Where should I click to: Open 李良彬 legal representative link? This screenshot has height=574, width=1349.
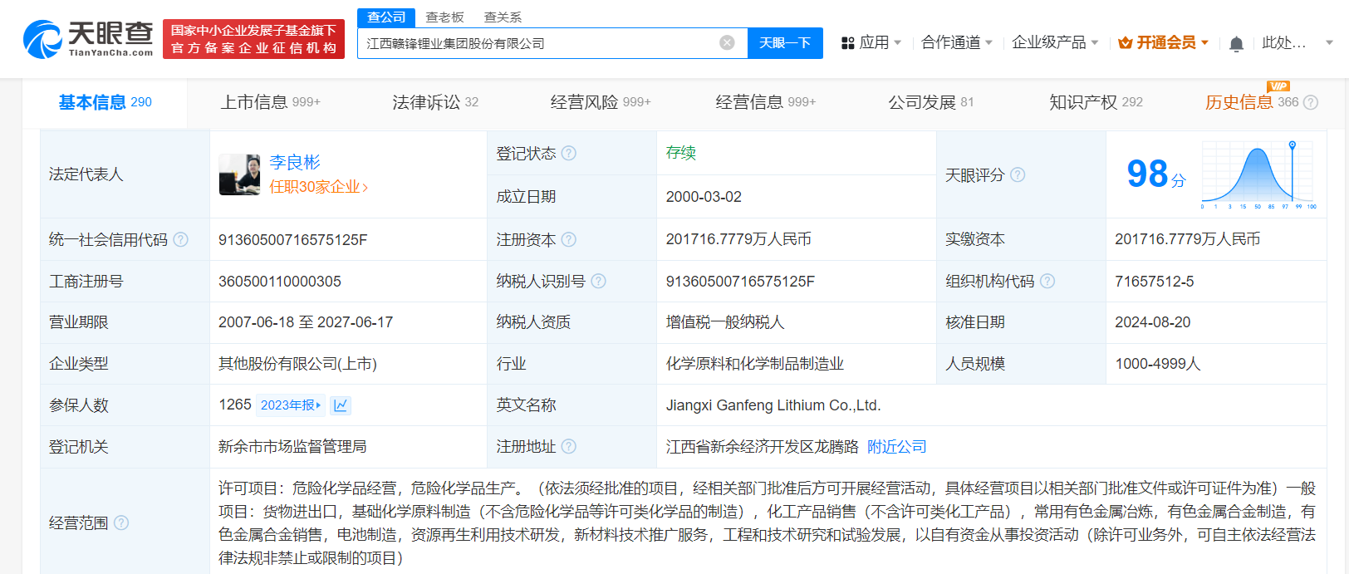click(x=295, y=162)
